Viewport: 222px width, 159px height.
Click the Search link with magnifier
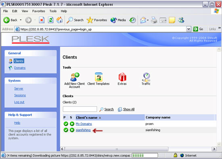(107, 109)
